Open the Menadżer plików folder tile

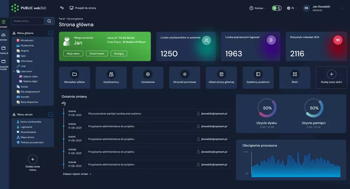75,77
